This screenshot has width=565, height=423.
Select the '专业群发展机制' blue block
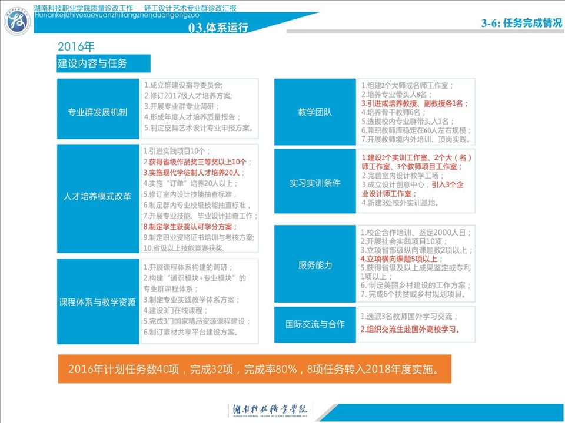pyautogui.click(x=98, y=109)
